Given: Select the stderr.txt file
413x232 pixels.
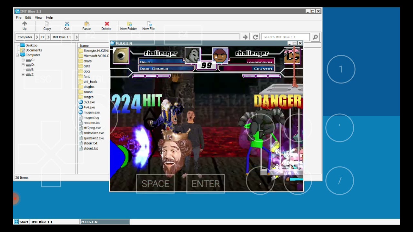Looking at the screenshot, I should (88, 143).
